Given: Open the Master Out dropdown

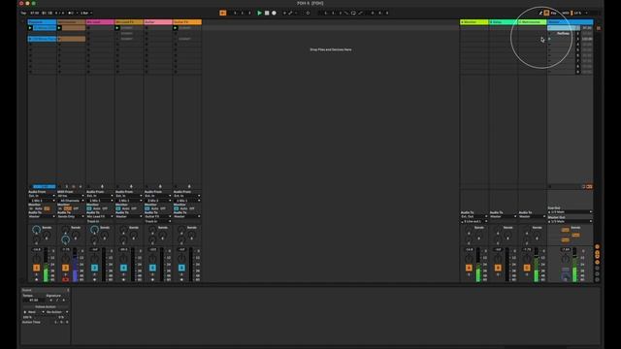Looking at the screenshot, I should tap(570, 221).
